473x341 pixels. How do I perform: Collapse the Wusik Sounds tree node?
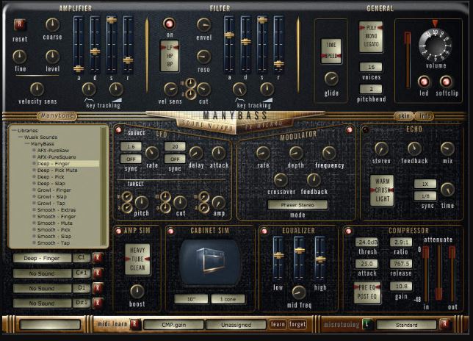point(21,137)
